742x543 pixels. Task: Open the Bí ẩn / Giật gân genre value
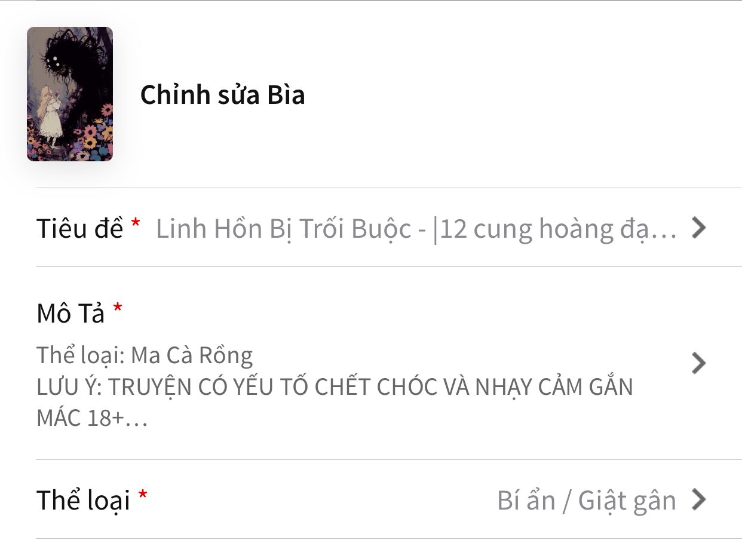[x=587, y=501]
